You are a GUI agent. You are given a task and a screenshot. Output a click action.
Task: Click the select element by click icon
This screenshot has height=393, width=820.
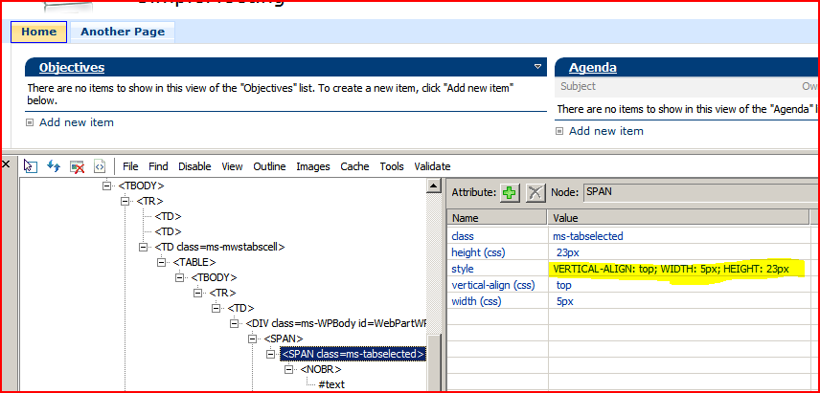(x=31, y=166)
